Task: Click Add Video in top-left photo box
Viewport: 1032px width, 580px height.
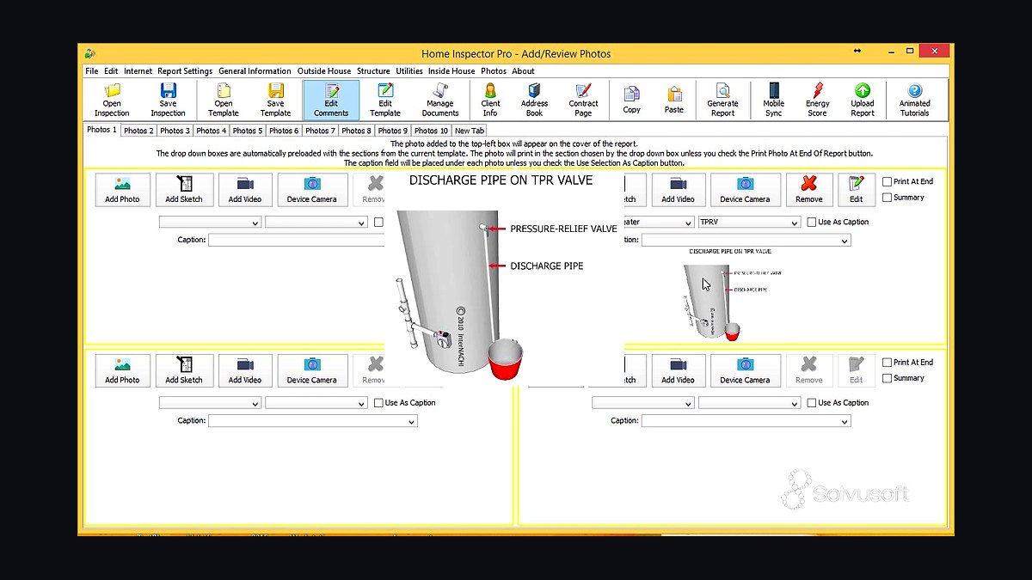Action: [245, 189]
